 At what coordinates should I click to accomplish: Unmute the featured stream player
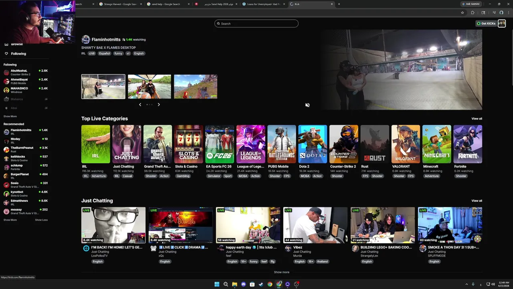(x=307, y=105)
